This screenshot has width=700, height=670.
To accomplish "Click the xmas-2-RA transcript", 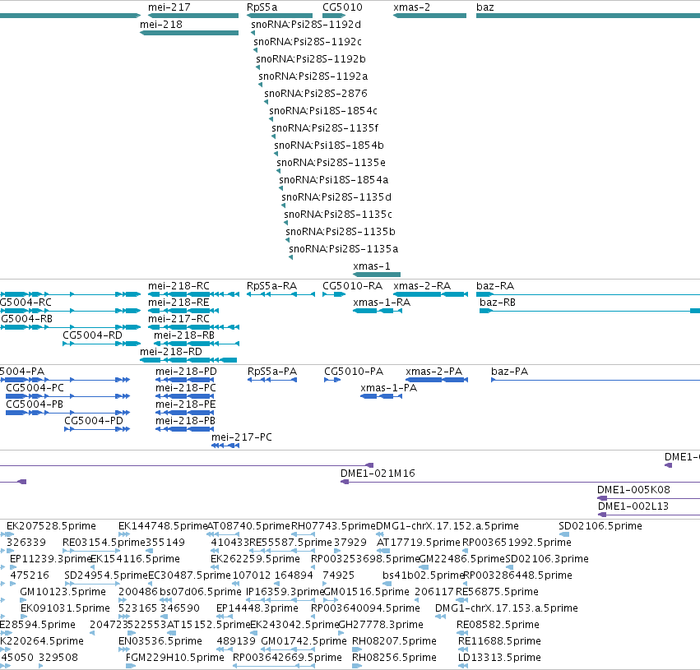I will pos(430,294).
